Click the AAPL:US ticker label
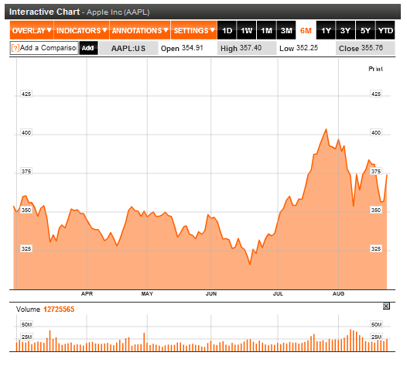The width and height of the screenshot is (407, 366). tap(128, 48)
